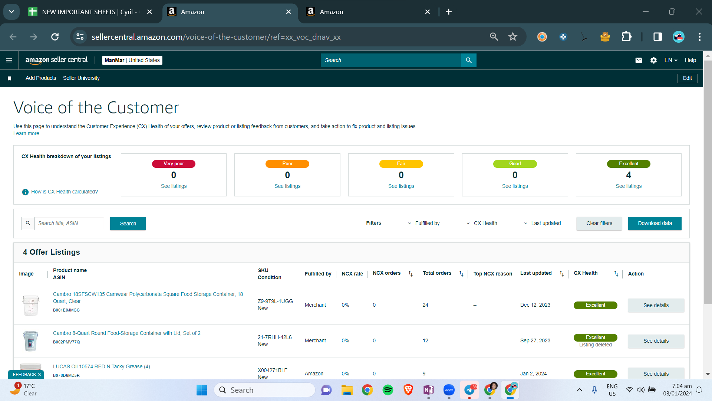See details for Cambro 8-Quart Round container
Screen dimensions: 712x401
click(x=656, y=341)
